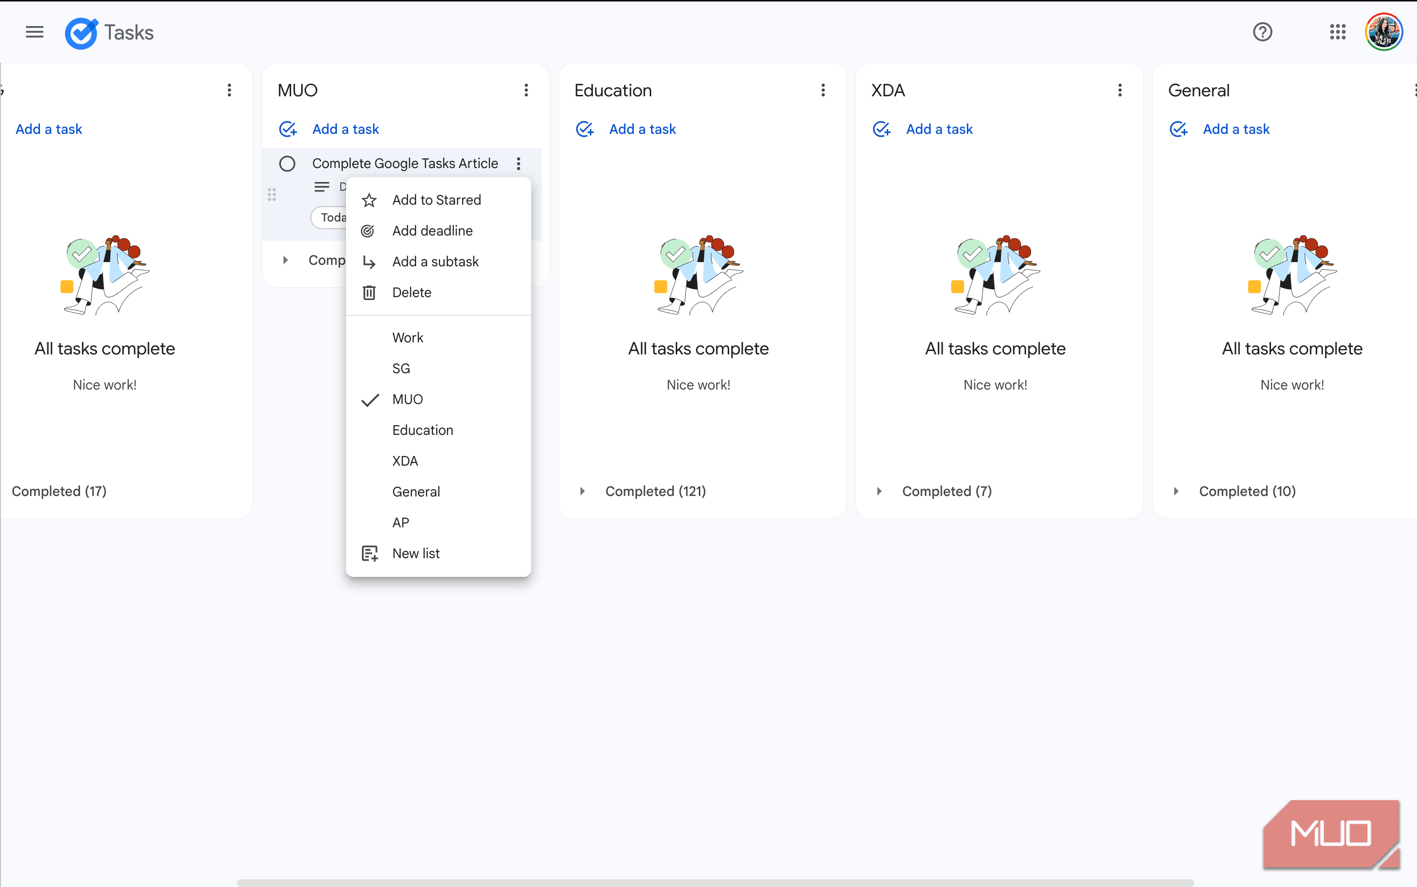Move task to the XDA list
This screenshot has height=887, width=1417.
[x=439, y=461]
